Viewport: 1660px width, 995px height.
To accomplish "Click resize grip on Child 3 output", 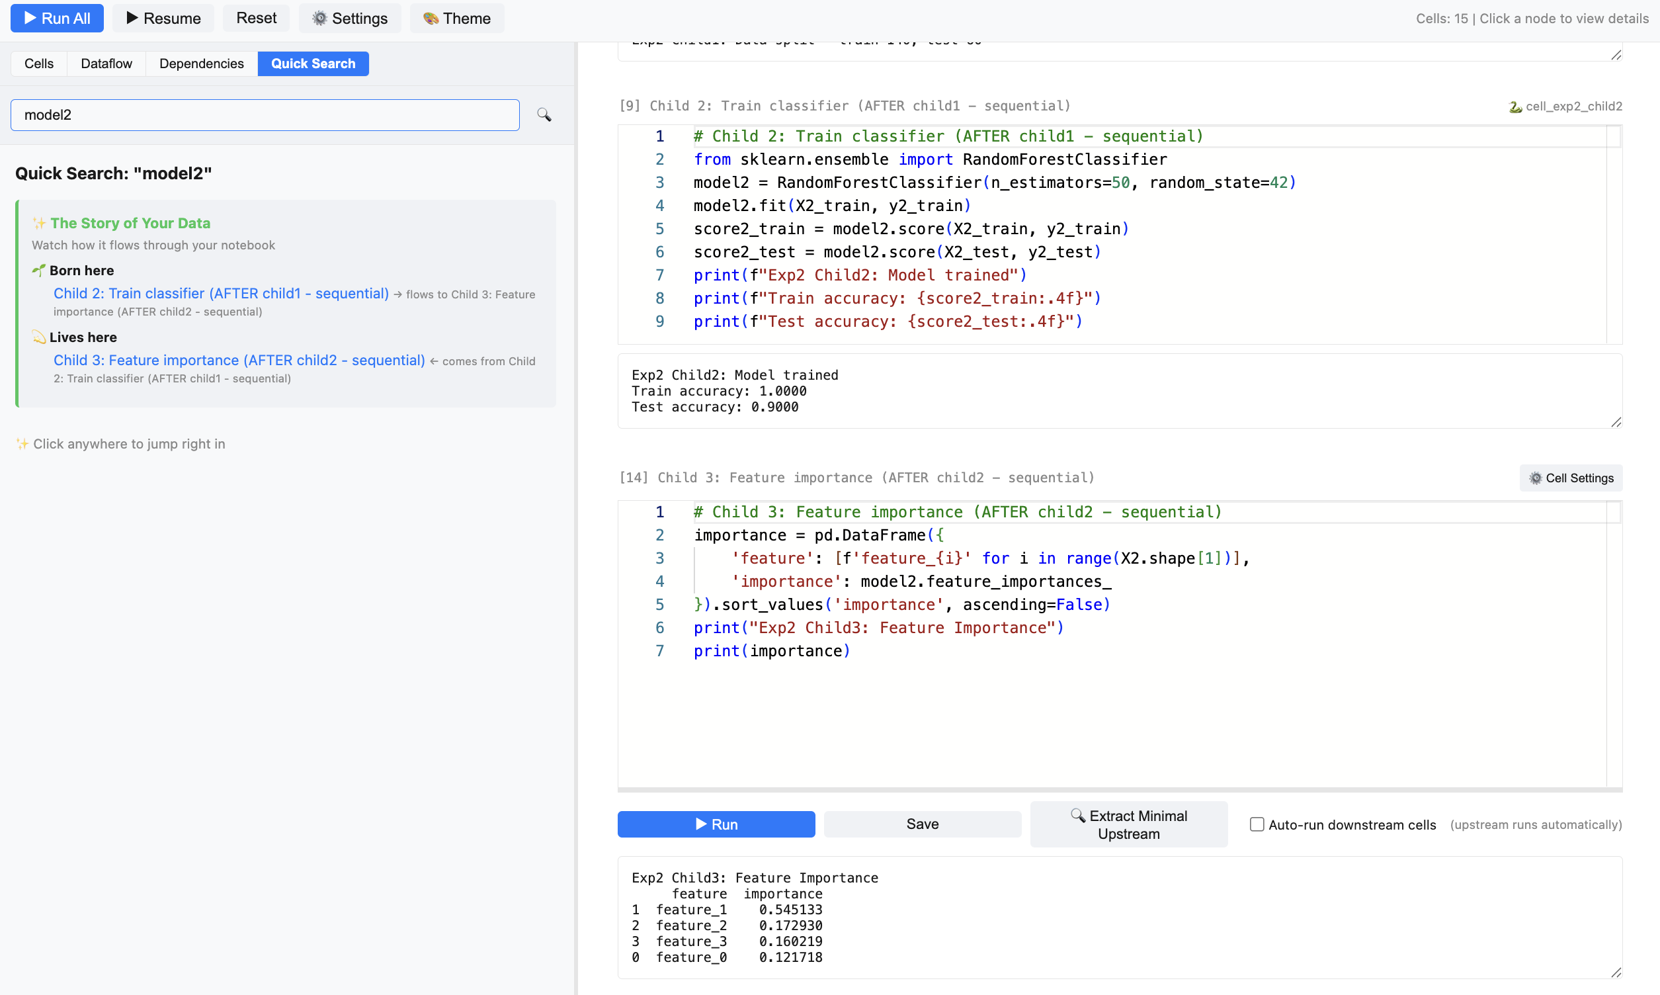I will point(1616,972).
